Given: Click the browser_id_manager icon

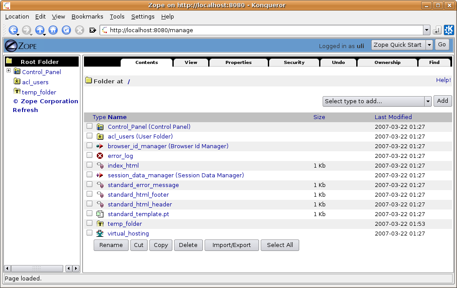Looking at the screenshot, I should (x=100, y=146).
